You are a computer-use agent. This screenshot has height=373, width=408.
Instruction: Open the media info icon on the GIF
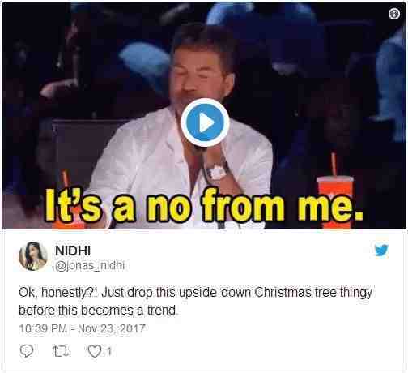(394, 14)
